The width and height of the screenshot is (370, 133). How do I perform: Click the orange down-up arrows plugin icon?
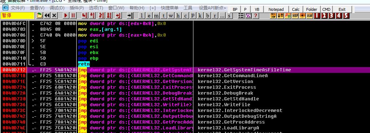coord(281,16)
